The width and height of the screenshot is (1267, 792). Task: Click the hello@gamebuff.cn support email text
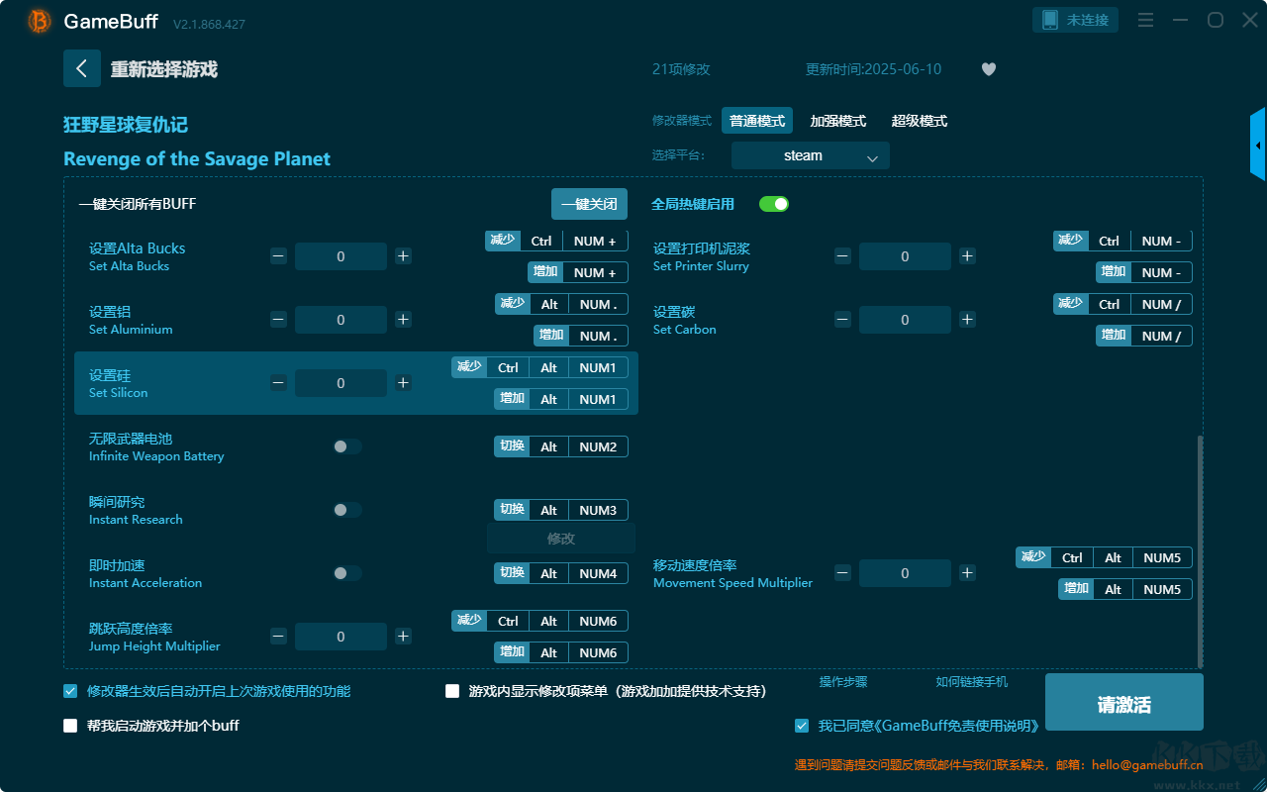pyautogui.click(x=1147, y=764)
